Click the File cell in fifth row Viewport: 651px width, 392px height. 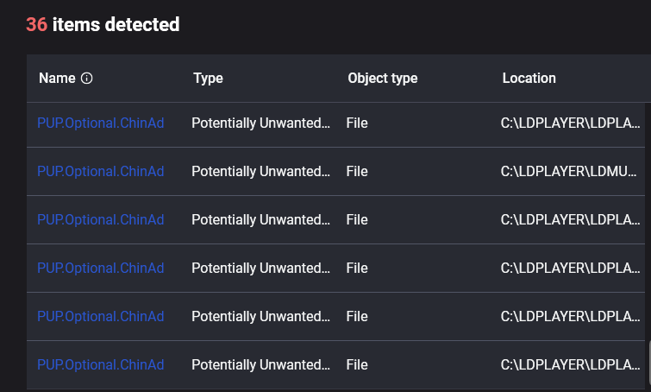(x=357, y=317)
